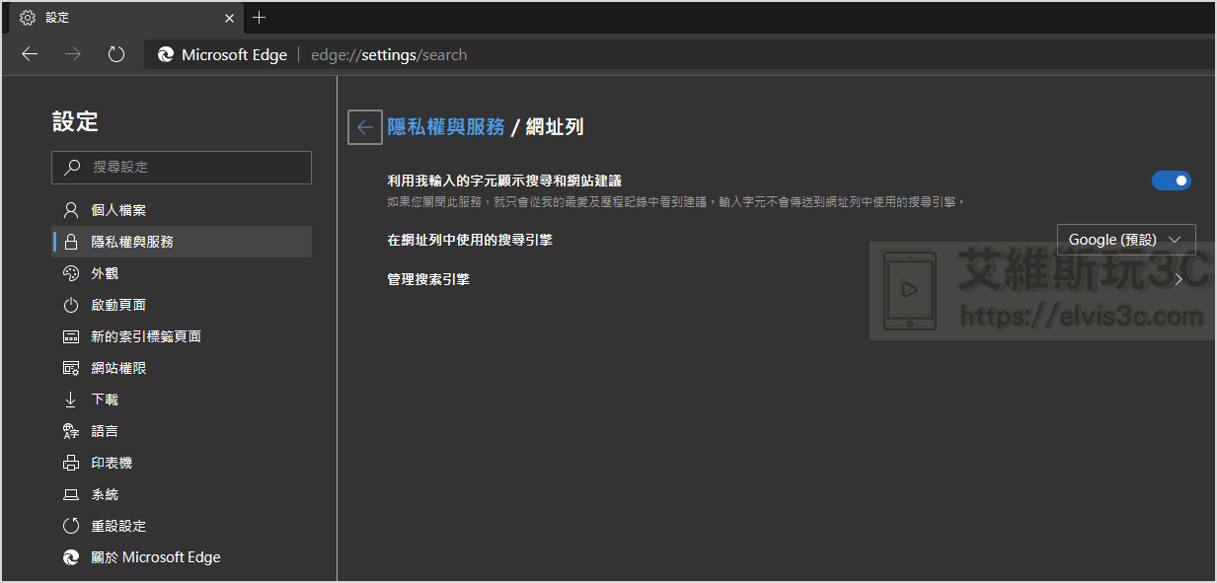Click the reset settings icon

click(x=70, y=526)
